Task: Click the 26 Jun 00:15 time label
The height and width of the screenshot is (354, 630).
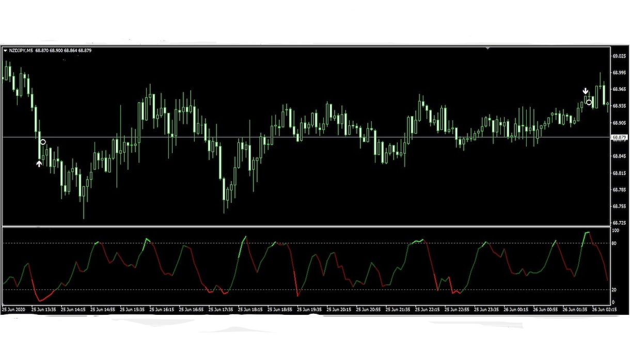Action: pyautogui.click(x=516, y=310)
